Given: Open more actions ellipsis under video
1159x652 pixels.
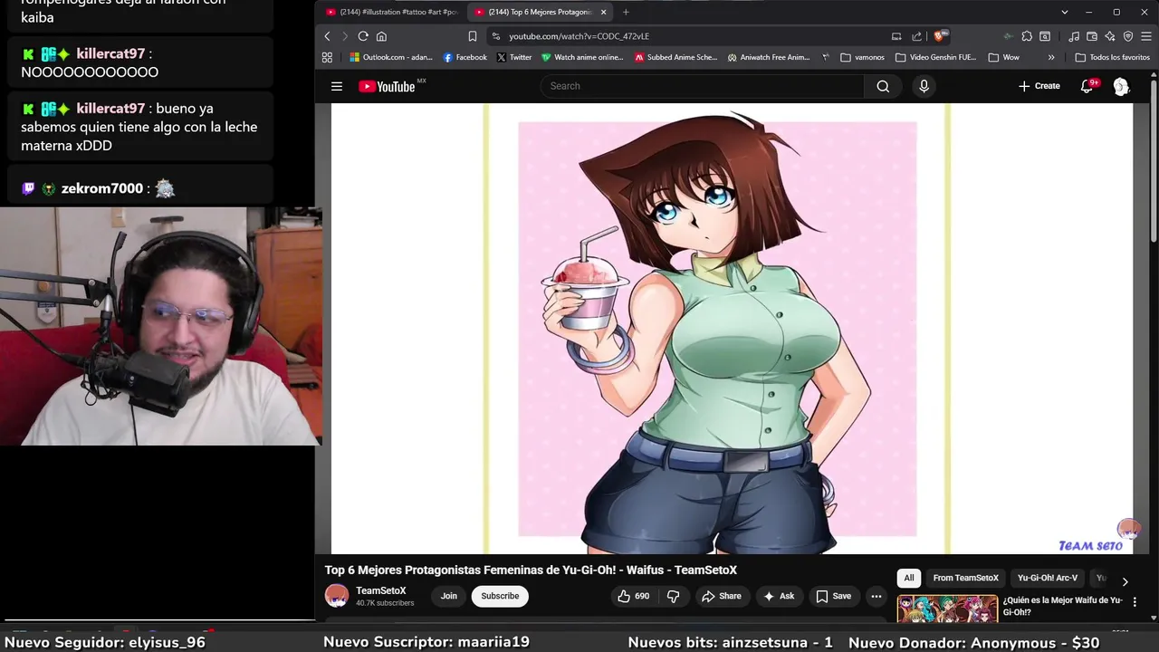Looking at the screenshot, I should pyautogui.click(x=876, y=596).
